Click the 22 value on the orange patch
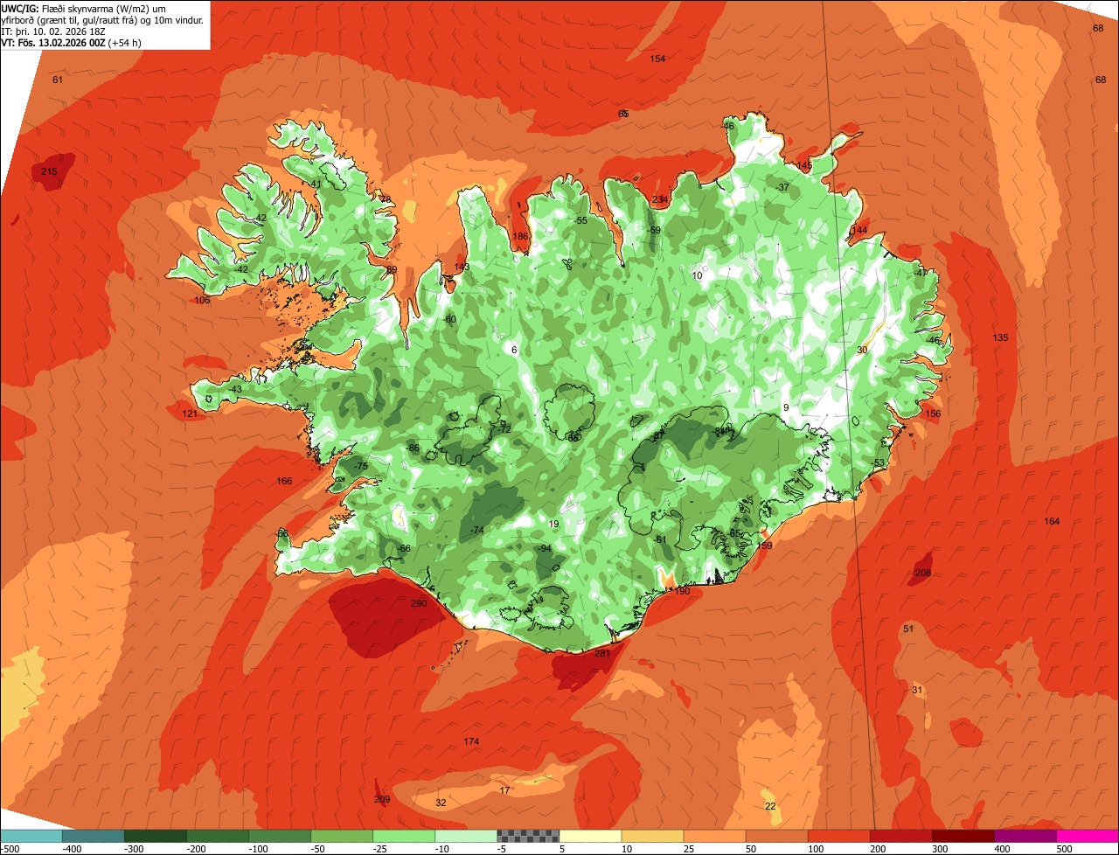The image size is (1119, 855). coord(770,806)
